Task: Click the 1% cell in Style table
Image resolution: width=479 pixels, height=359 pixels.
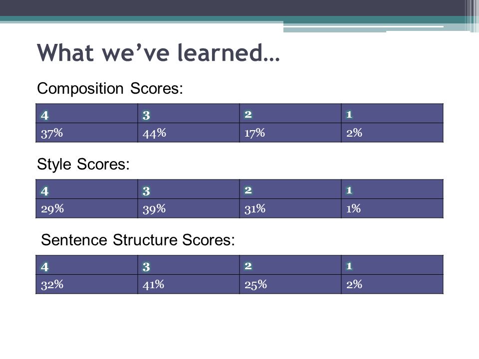Action: (x=392, y=208)
